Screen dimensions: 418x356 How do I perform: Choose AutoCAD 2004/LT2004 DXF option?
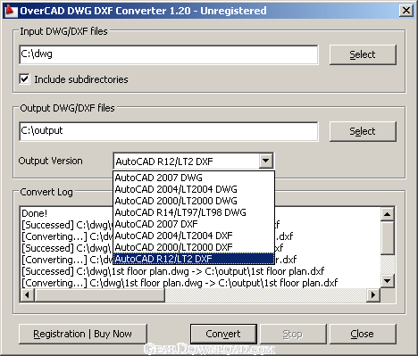(194, 236)
